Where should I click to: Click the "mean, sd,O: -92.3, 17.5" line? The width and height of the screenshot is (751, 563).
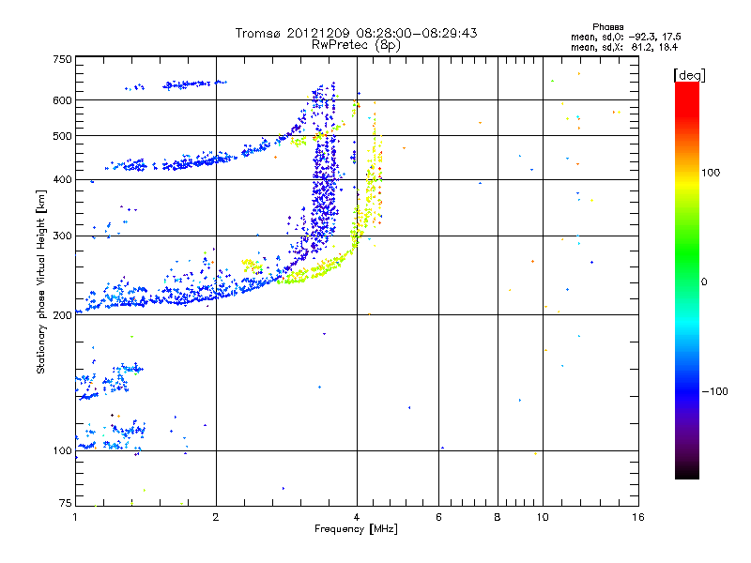625,37
